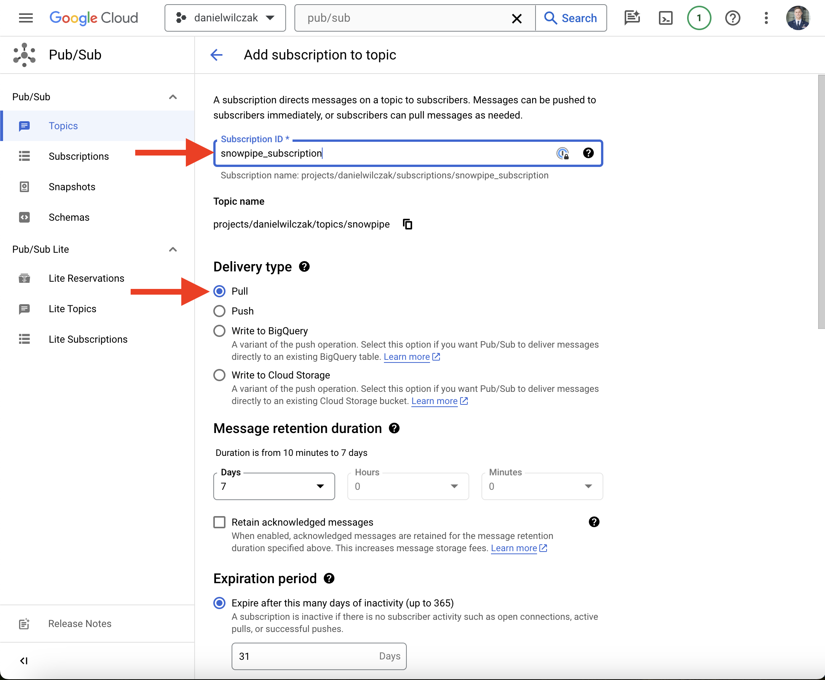This screenshot has height=680, width=825.
Task: Collapse the Pub/Sub sidebar section
Action: pos(173,97)
